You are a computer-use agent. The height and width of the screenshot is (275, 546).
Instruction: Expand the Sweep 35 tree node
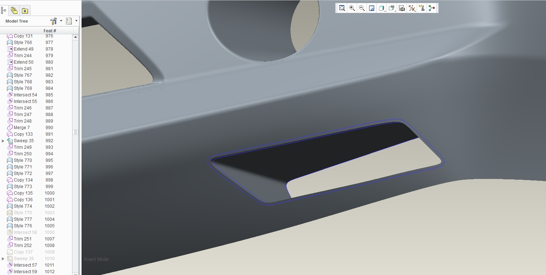pos(3,141)
